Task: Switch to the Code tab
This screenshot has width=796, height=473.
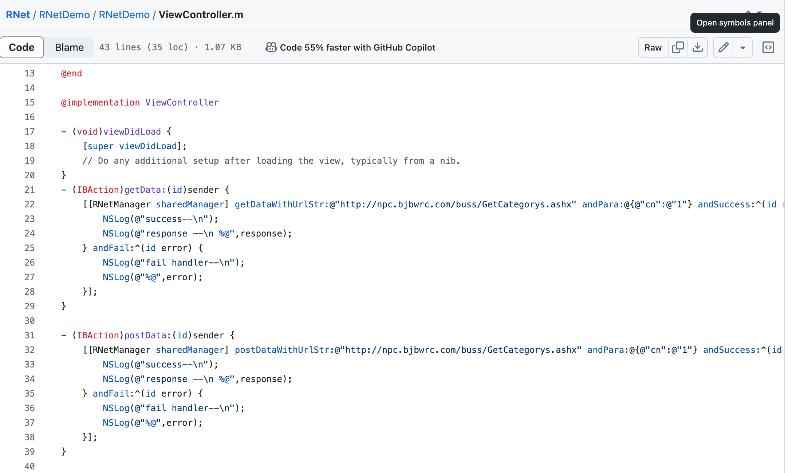Action: tap(22, 47)
